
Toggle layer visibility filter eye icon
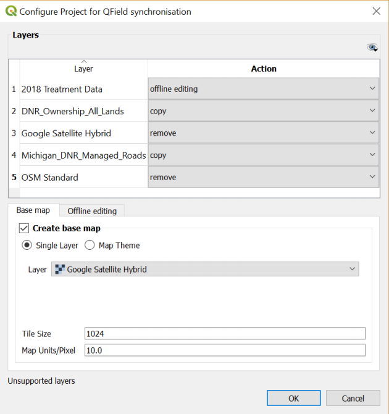[x=372, y=48]
